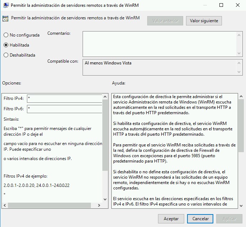Screen dimensions: 246x227
Task: Maximize the WinRM policy window
Action: click(x=221, y=5)
